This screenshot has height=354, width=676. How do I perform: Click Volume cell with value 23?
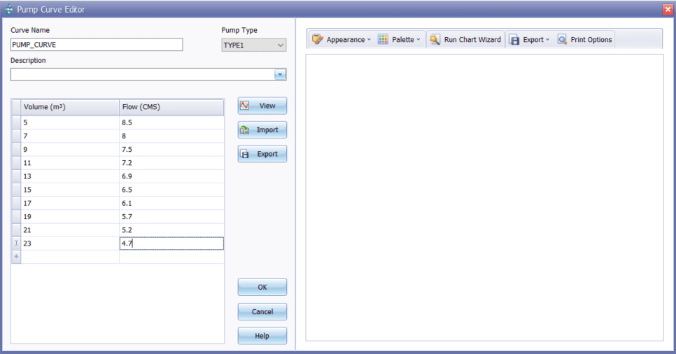tap(70, 243)
